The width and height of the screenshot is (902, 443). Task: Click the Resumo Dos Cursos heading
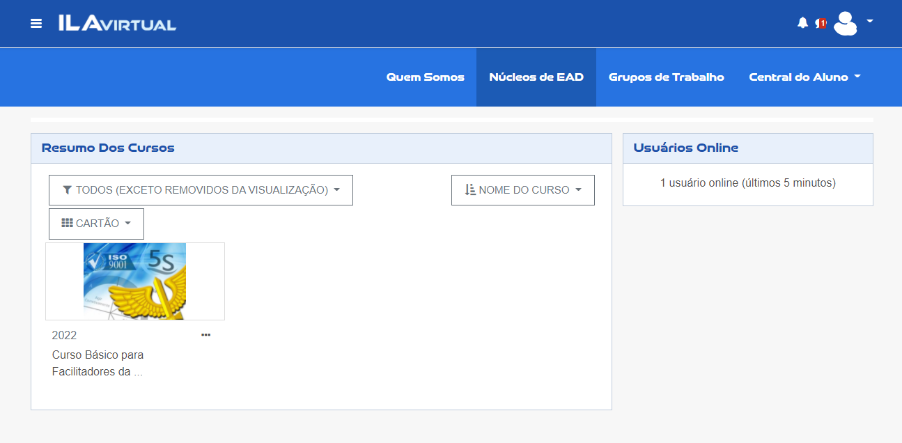click(108, 148)
